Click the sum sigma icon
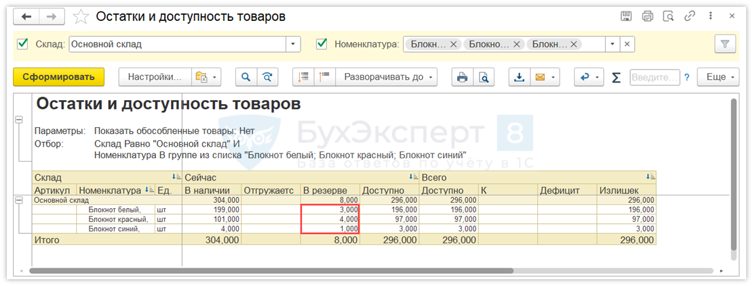 (616, 77)
